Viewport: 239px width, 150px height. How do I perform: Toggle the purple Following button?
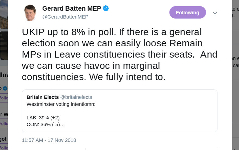click(x=187, y=13)
